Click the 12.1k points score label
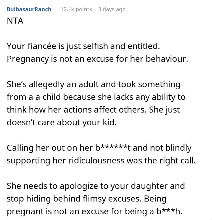 (76, 9)
